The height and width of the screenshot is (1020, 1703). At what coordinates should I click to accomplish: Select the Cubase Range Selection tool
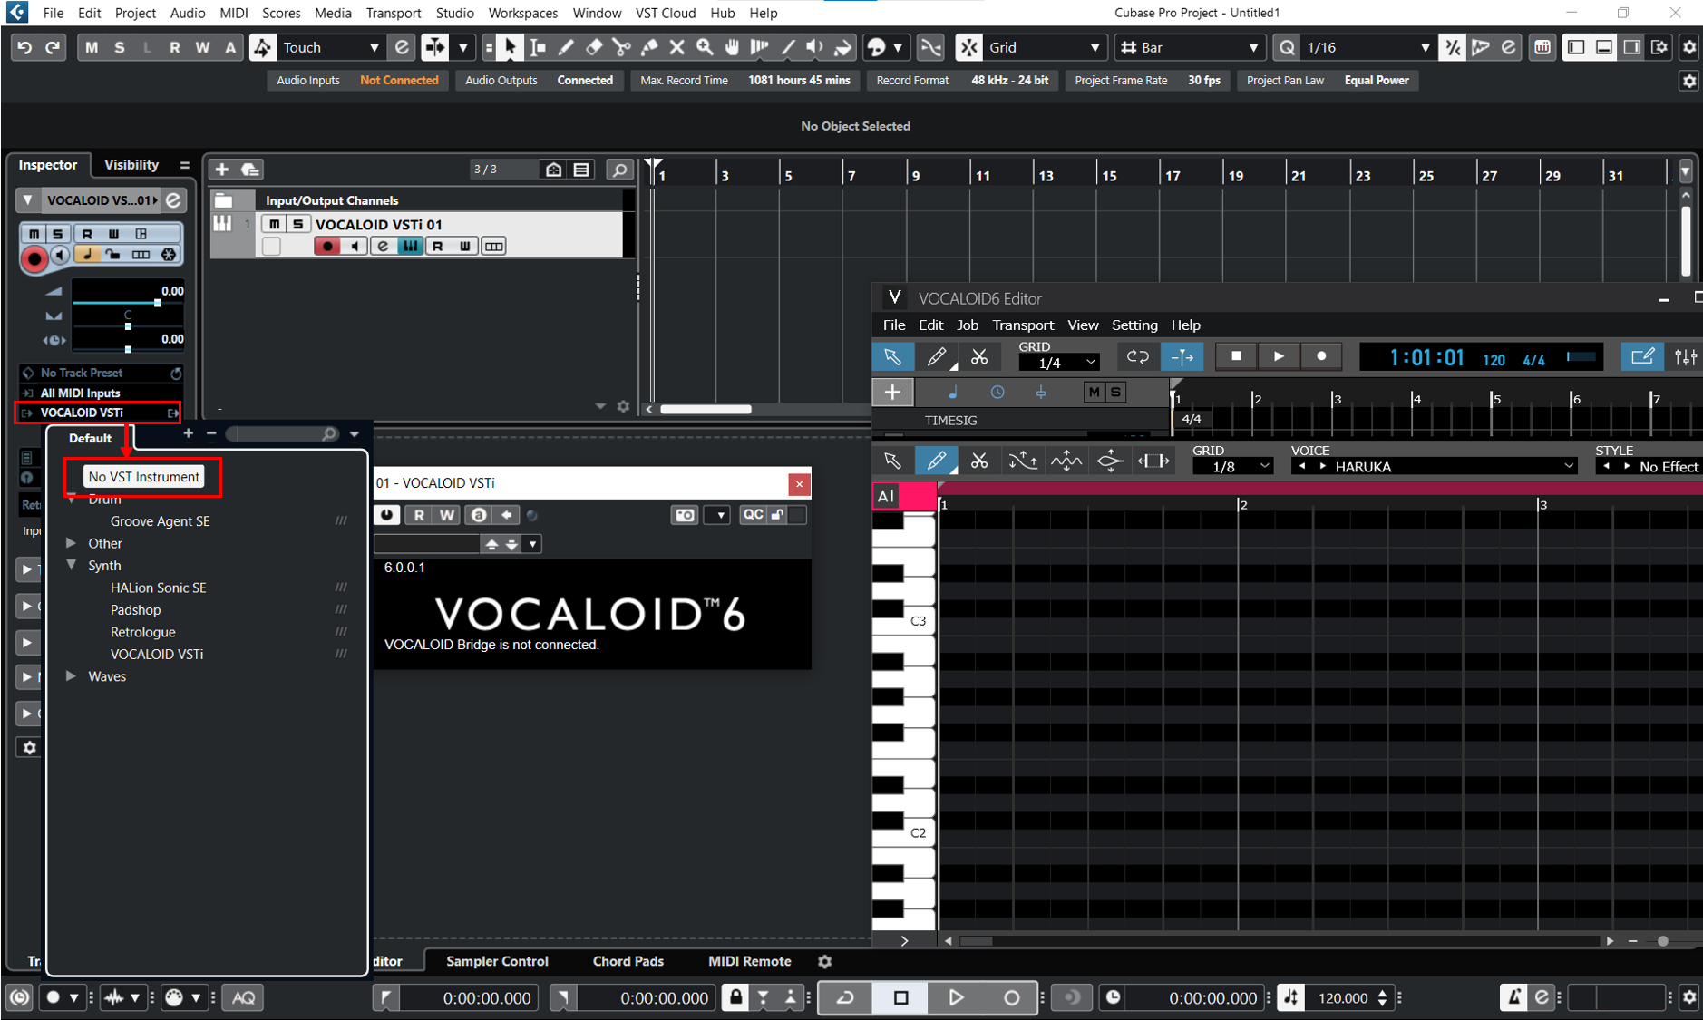[538, 47]
